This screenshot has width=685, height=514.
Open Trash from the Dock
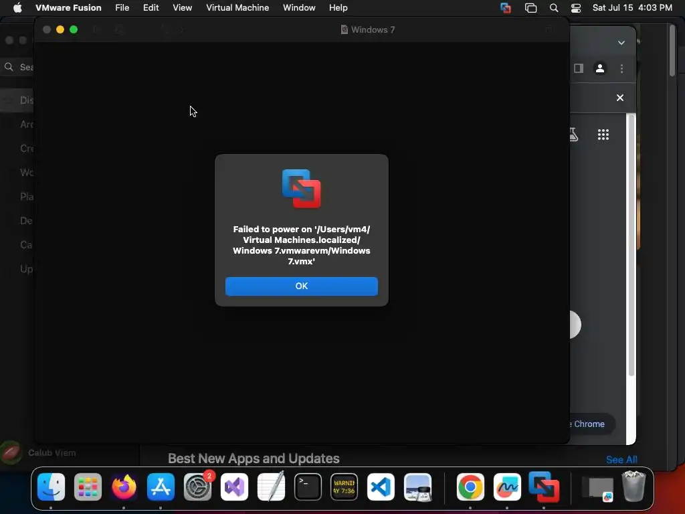click(633, 486)
